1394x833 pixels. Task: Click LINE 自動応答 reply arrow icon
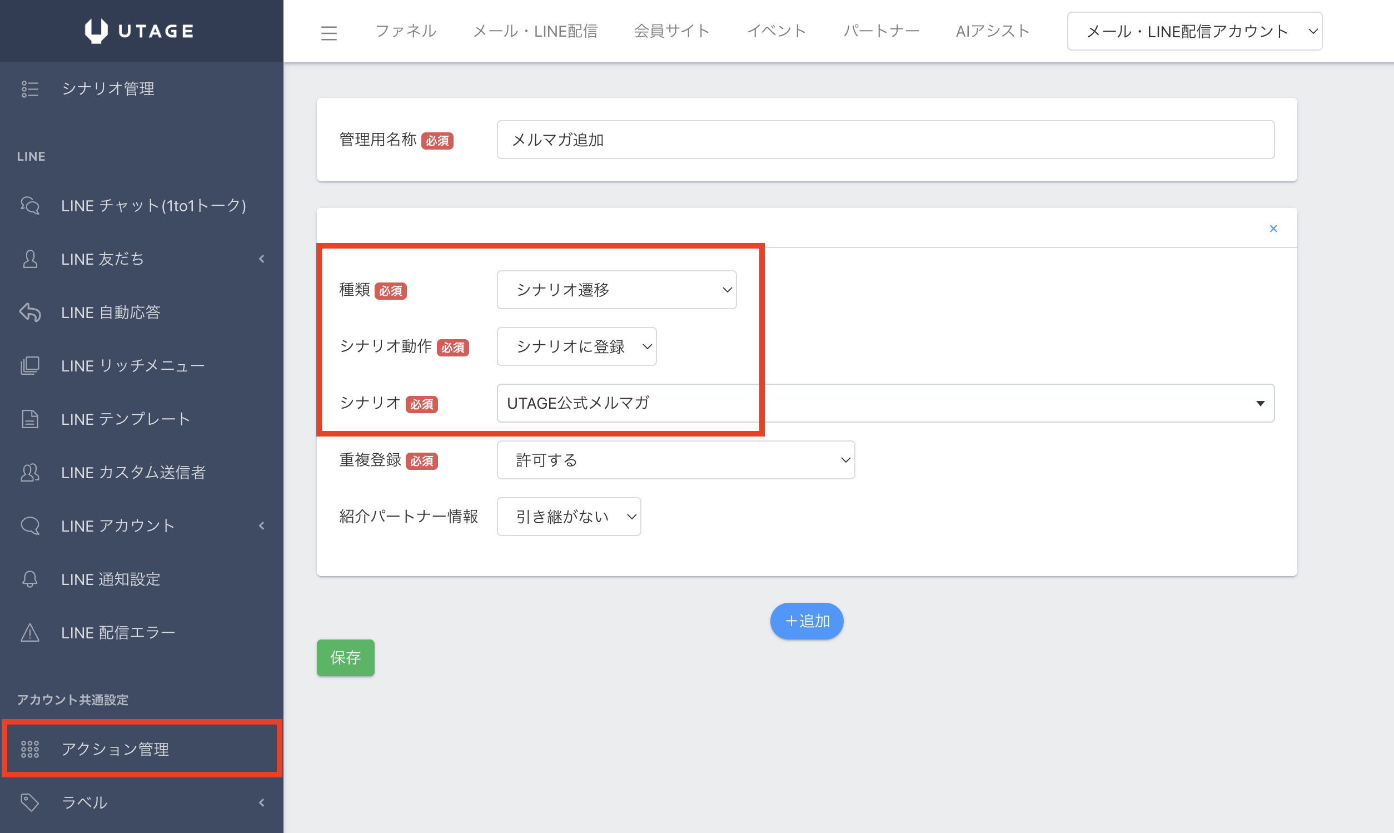pyautogui.click(x=29, y=312)
